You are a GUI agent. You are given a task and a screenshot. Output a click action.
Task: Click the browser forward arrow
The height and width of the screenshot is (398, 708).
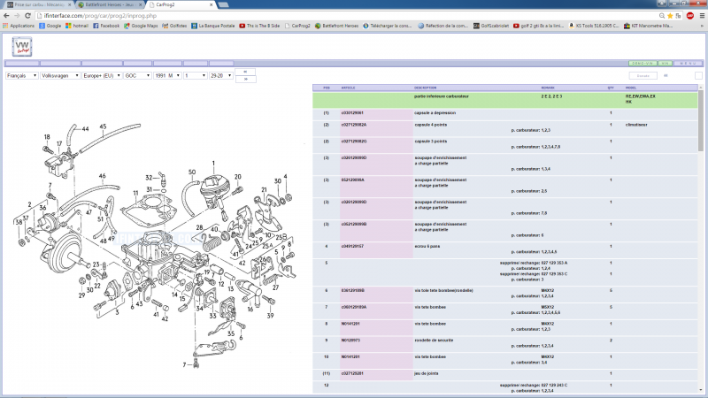17,16
